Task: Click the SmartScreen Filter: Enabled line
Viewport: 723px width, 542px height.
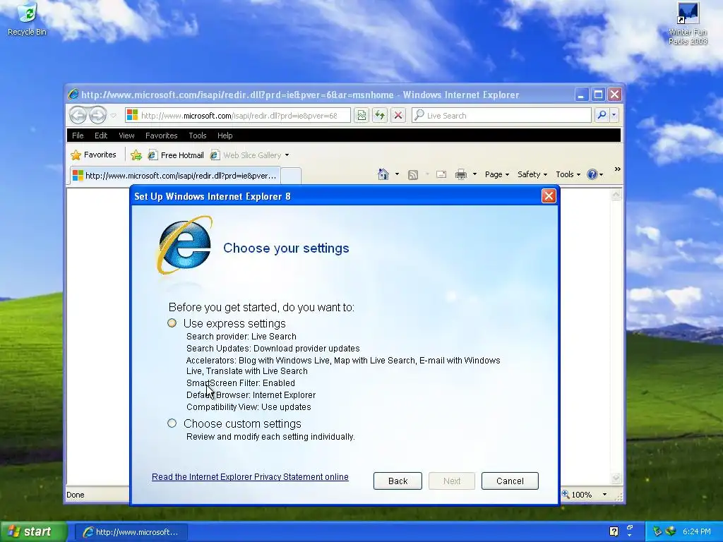Action: click(240, 383)
